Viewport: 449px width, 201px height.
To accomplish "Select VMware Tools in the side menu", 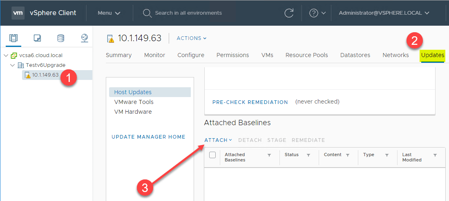I will coord(134,102).
